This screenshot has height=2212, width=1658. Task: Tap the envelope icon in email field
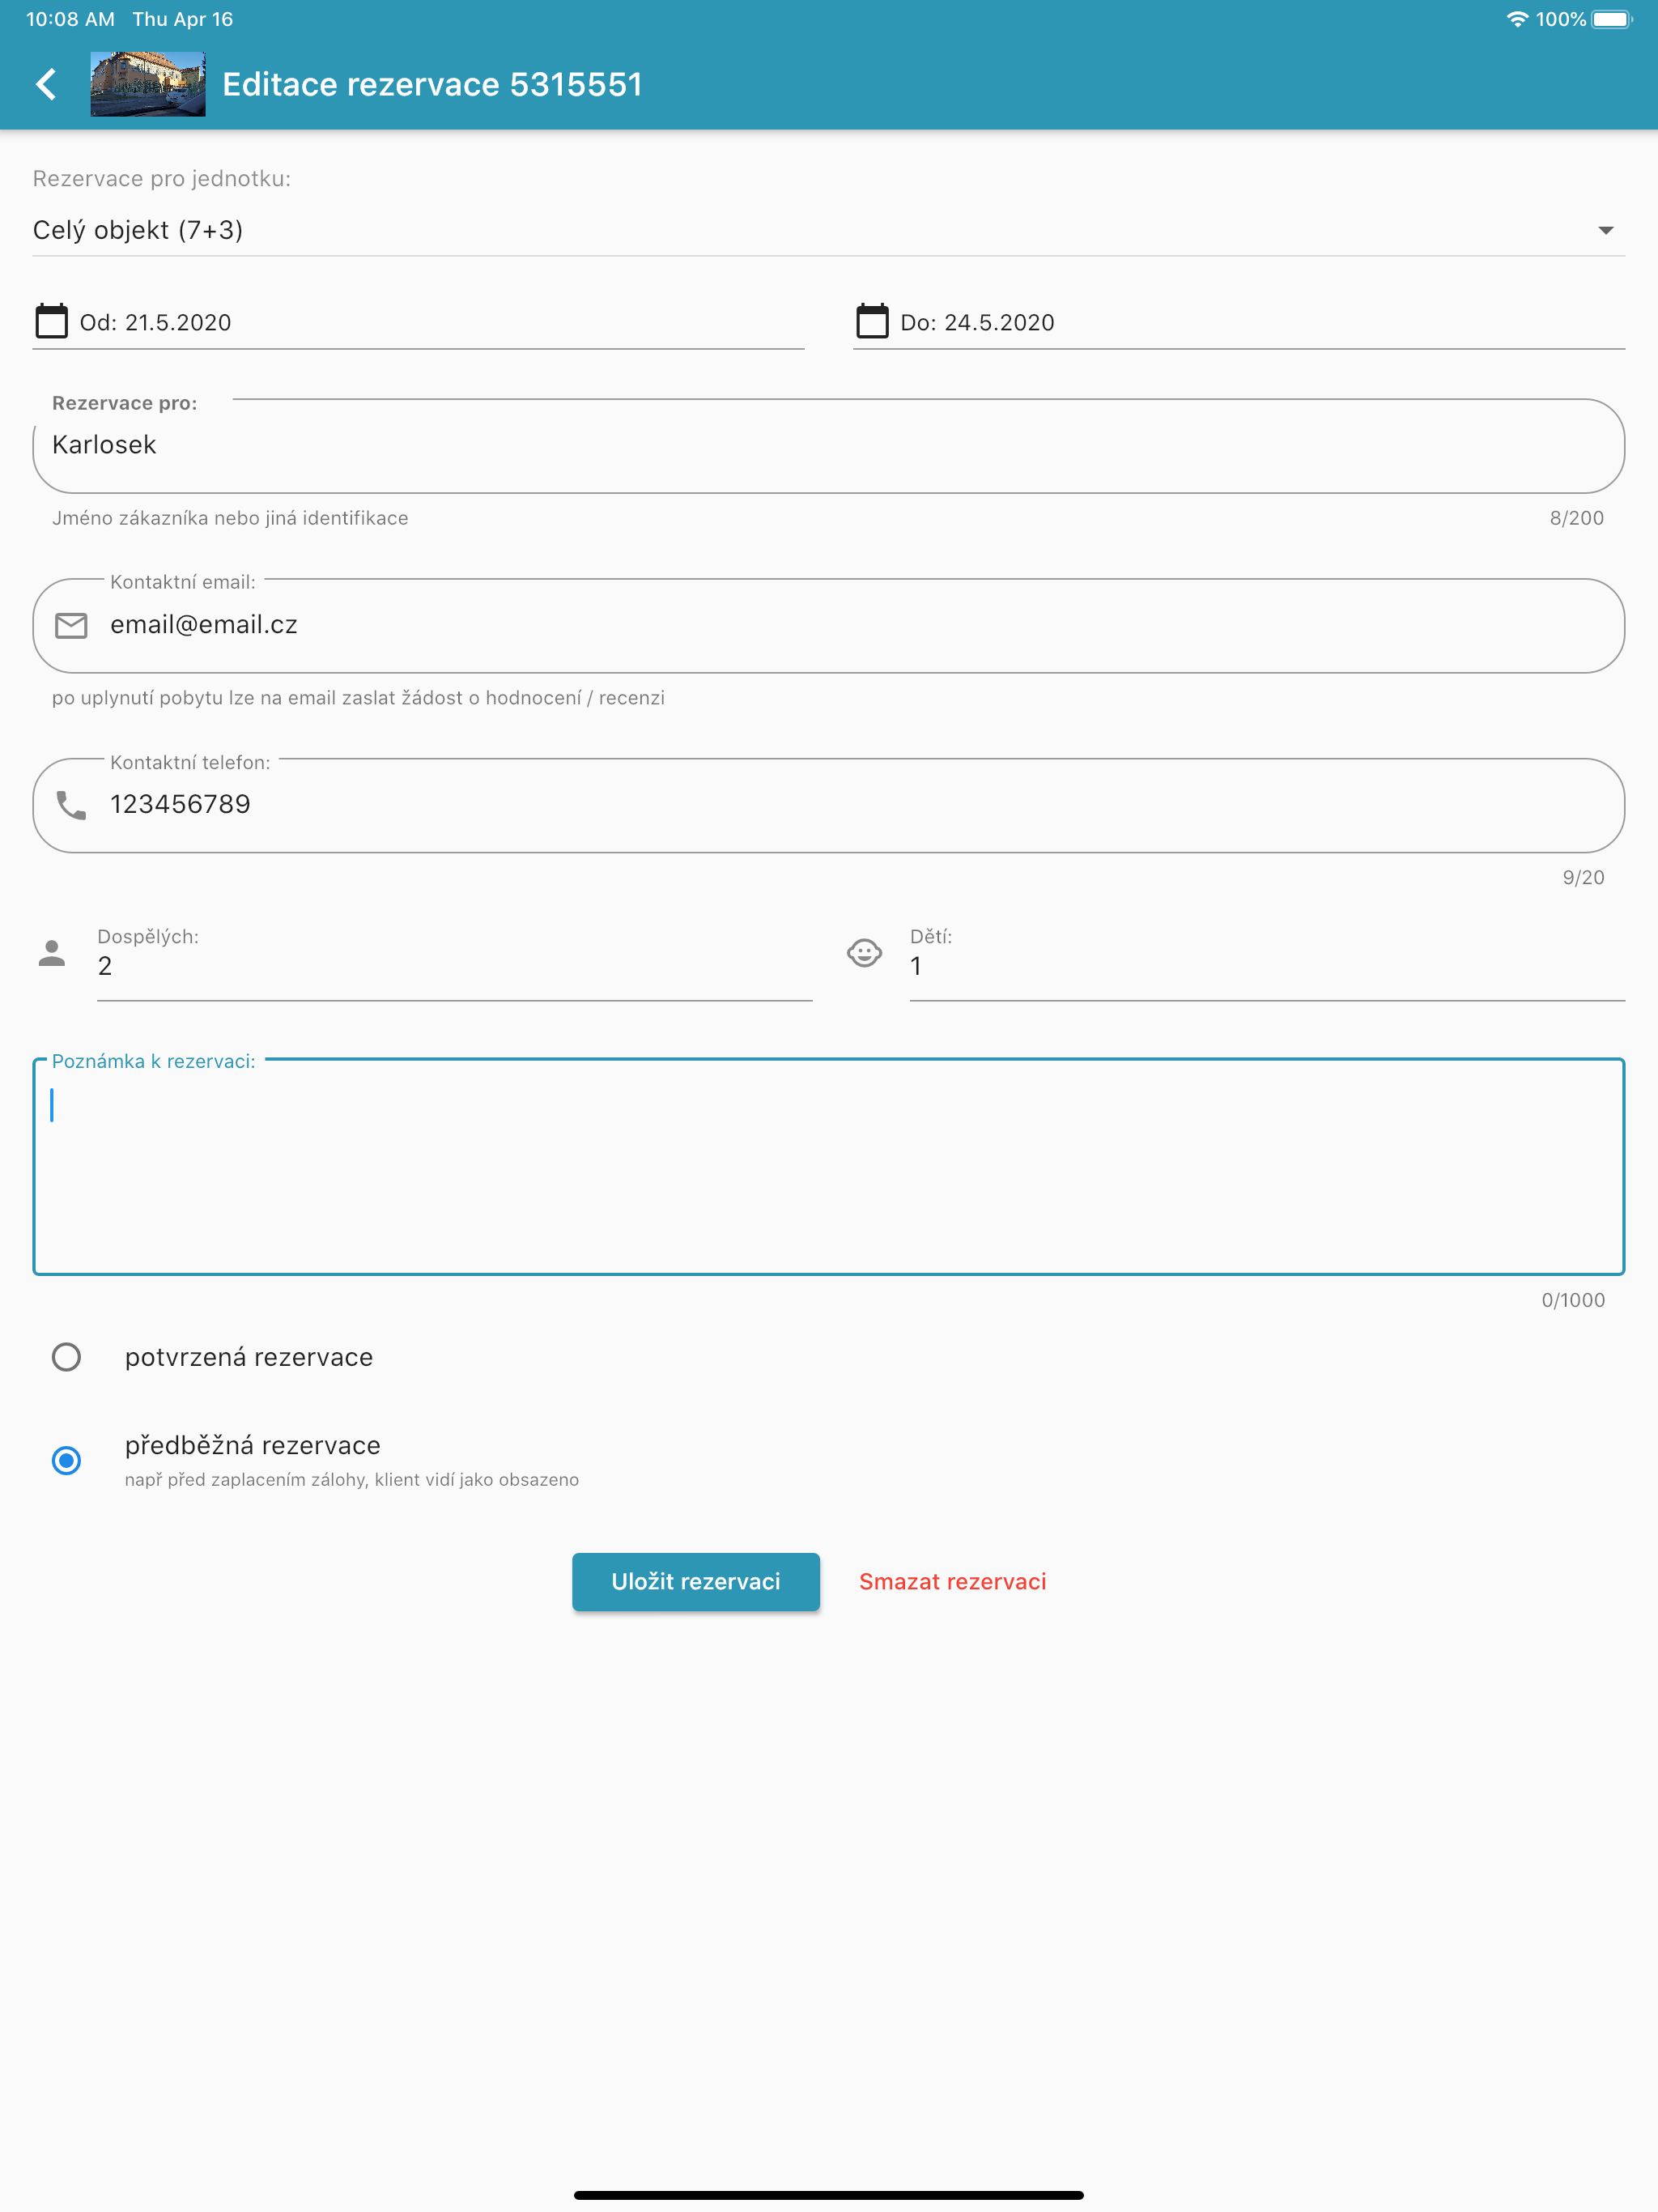[71, 626]
